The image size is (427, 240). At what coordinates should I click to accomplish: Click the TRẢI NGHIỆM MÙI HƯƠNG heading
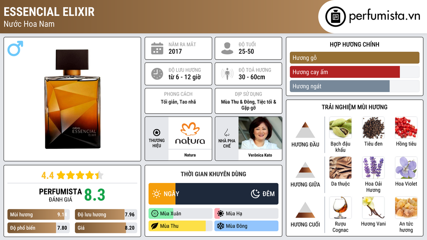354,107
